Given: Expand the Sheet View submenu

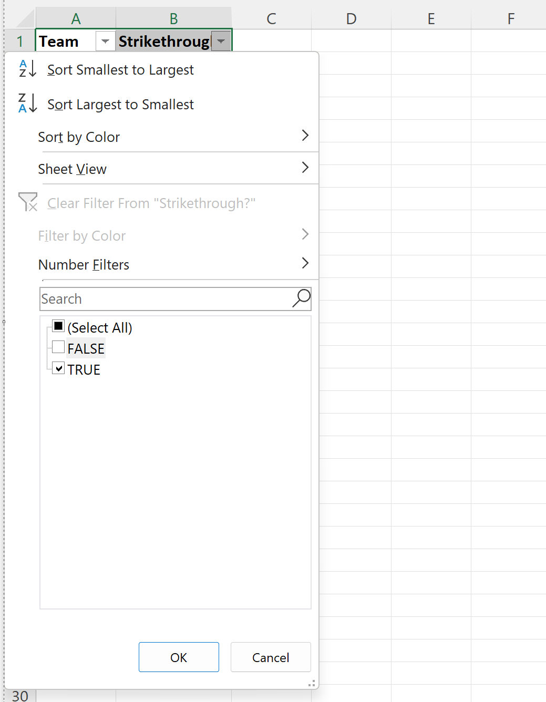Looking at the screenshot, I should point(305,168).
